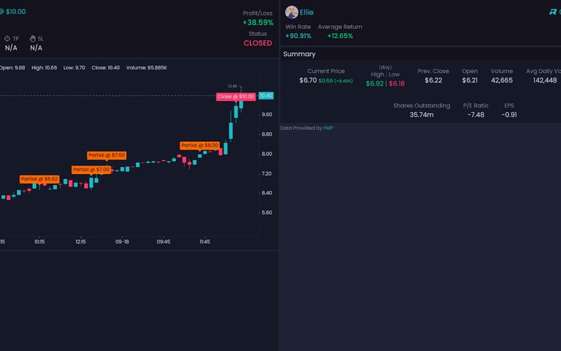Select the Partial @ $6.62 chart marker
This screenshot has height=351, width=561.
point(39,179)
